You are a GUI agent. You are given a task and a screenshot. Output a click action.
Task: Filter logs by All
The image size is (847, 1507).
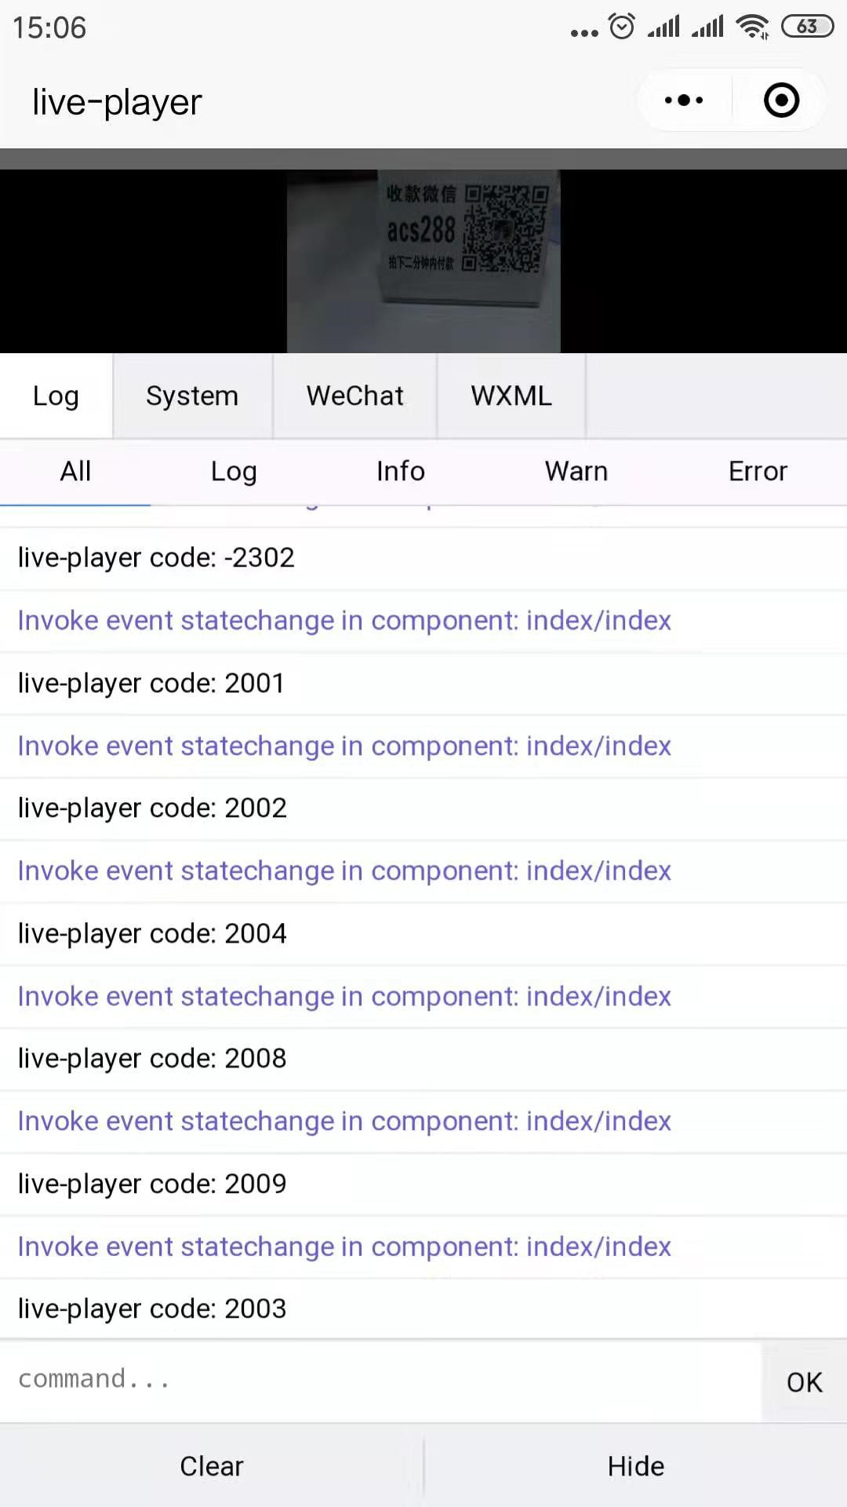[x=75, y=471]
